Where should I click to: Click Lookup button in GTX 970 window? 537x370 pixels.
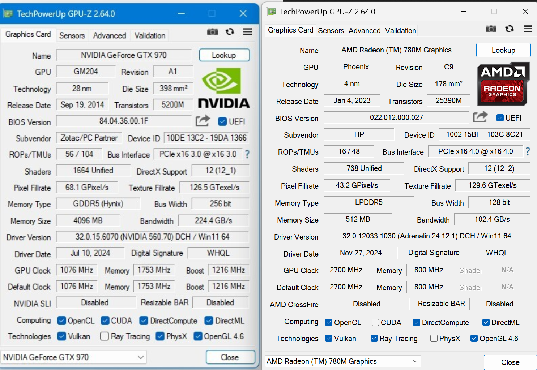tap(224, 55)
